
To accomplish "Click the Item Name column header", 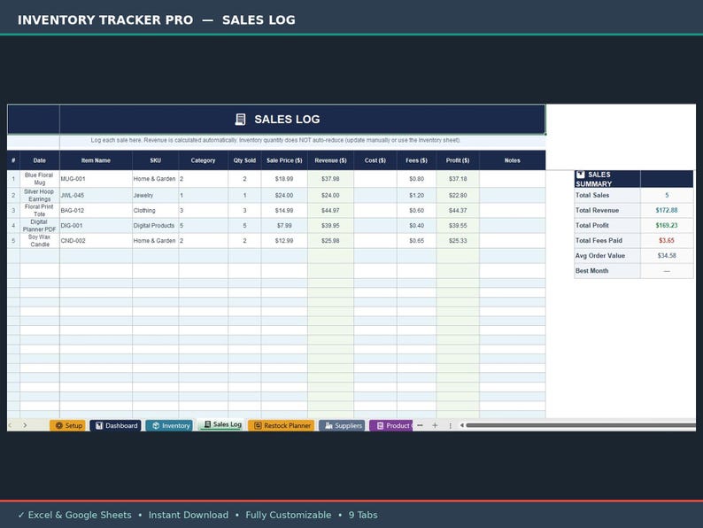I will click(96, 160).
